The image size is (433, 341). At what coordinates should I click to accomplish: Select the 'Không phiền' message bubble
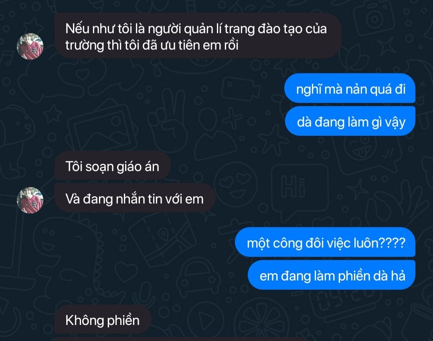[x=103, y=319]
